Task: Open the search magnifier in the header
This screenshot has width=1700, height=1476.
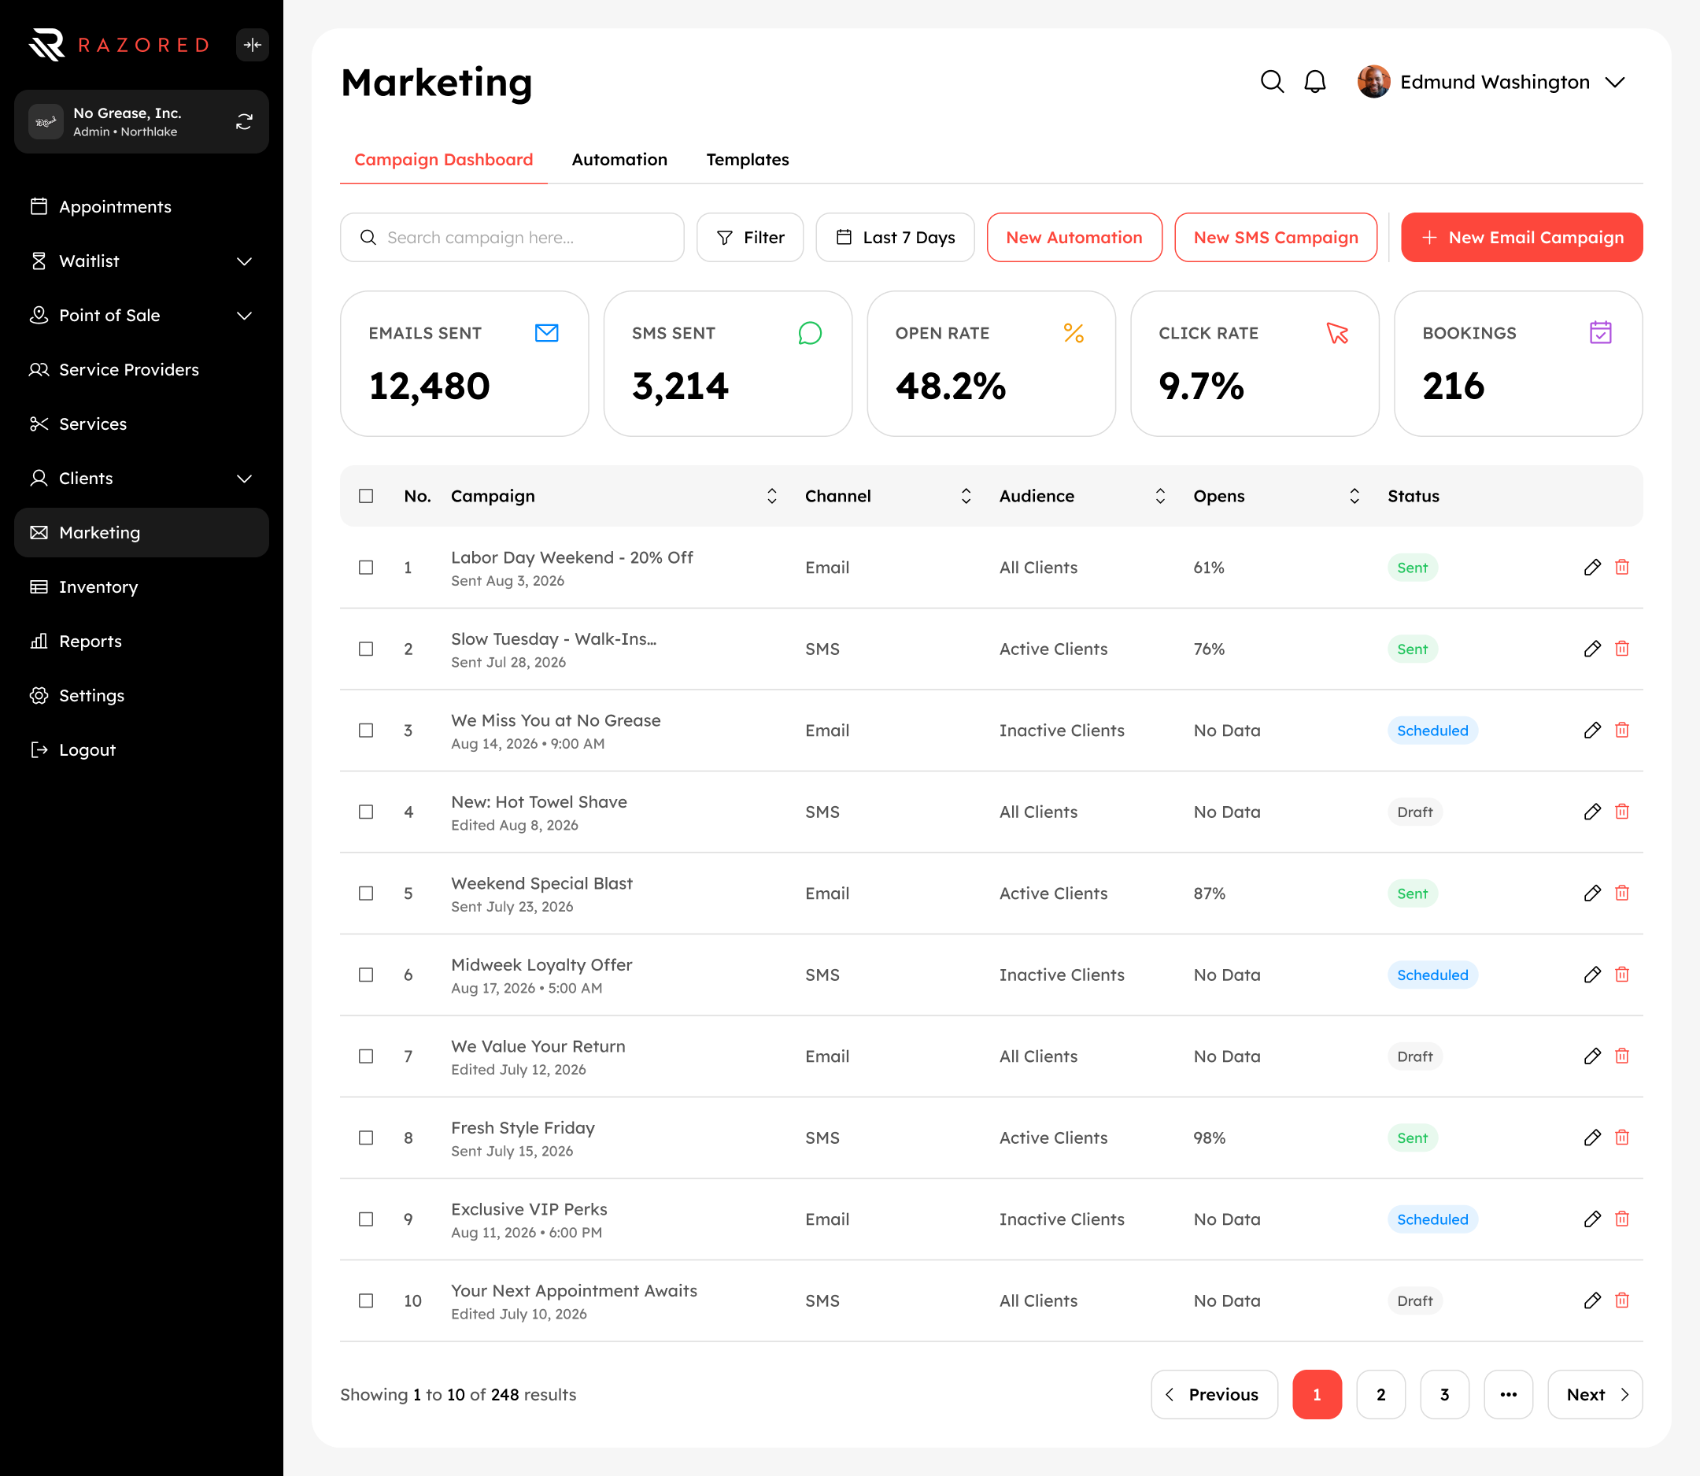Action: click(x=1272, y=82)
